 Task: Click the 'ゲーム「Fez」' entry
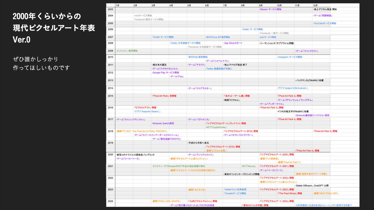(176, 76)
